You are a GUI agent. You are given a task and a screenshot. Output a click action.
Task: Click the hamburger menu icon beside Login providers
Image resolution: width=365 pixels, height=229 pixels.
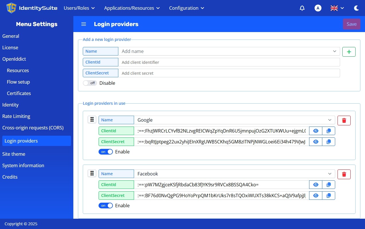[x=84, y=24]
